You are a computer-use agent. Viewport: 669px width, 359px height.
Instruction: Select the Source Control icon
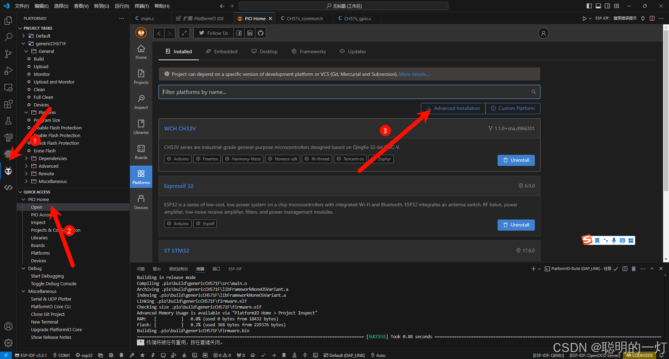point(8,54)
